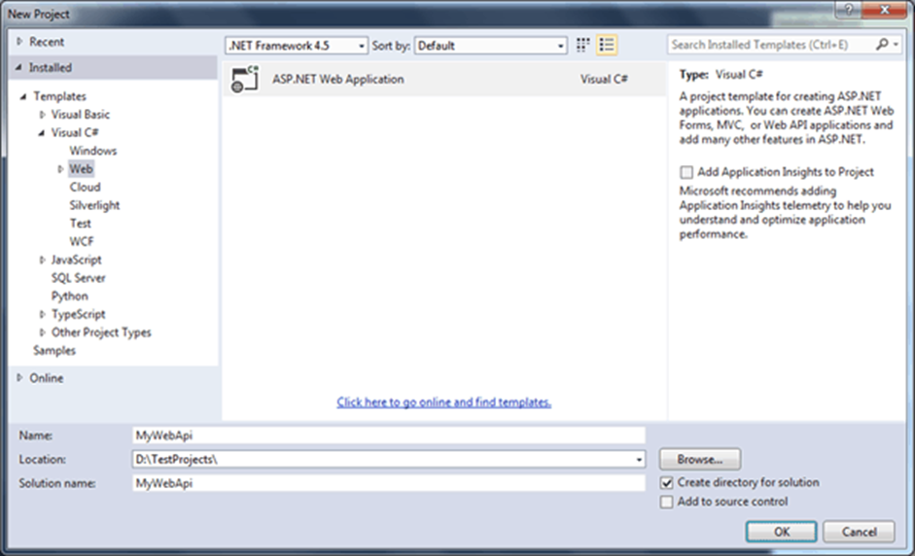Select the Windows template category
Screen dimensions: 915x556
point(92,151)
